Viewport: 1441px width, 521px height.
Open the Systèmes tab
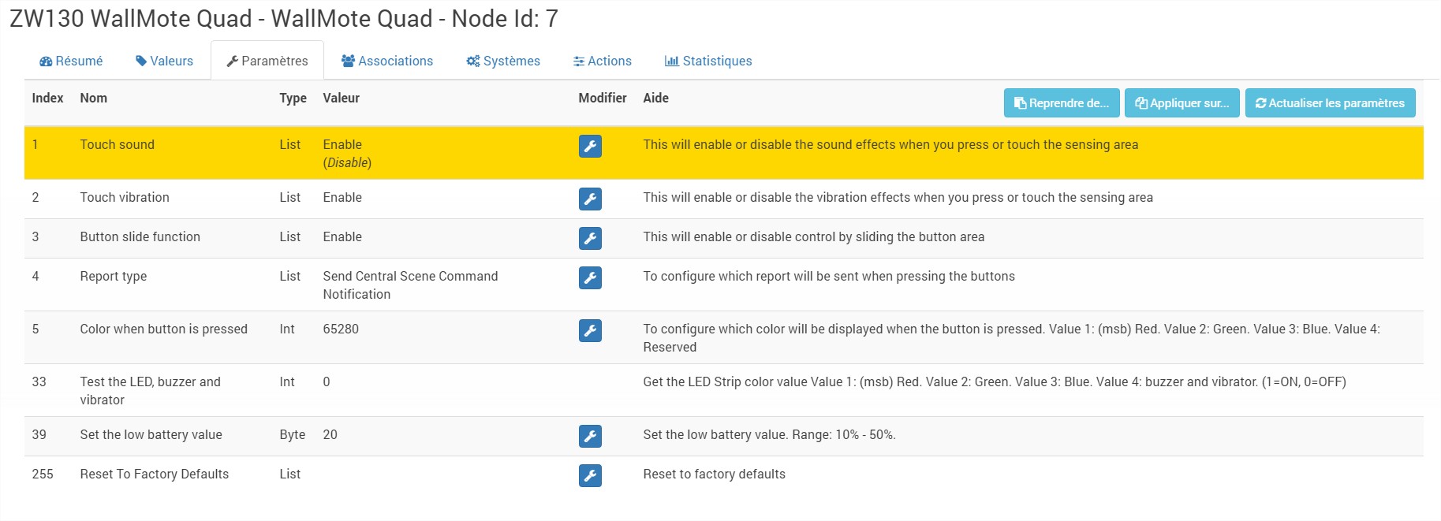[503, 61]
